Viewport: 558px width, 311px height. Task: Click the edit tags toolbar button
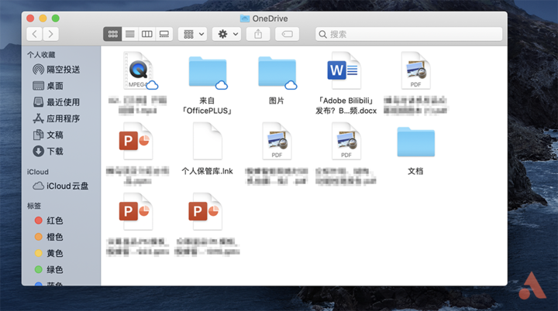pos(287,34)
